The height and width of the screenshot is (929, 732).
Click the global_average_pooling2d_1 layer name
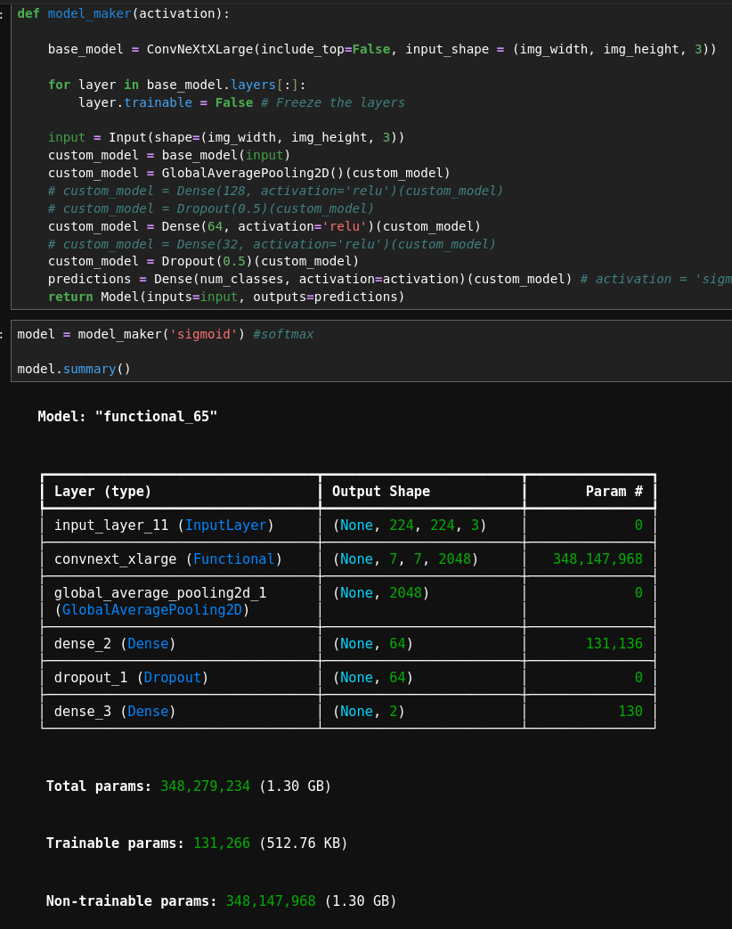(160, 593)
